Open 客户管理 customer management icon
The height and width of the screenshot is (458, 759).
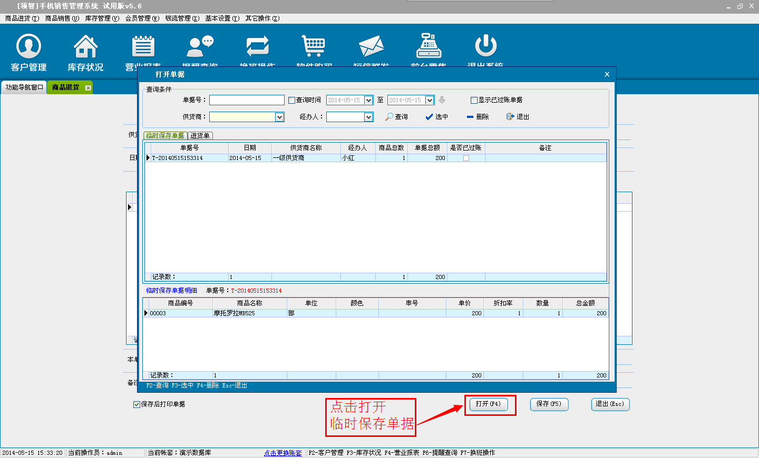28,47
